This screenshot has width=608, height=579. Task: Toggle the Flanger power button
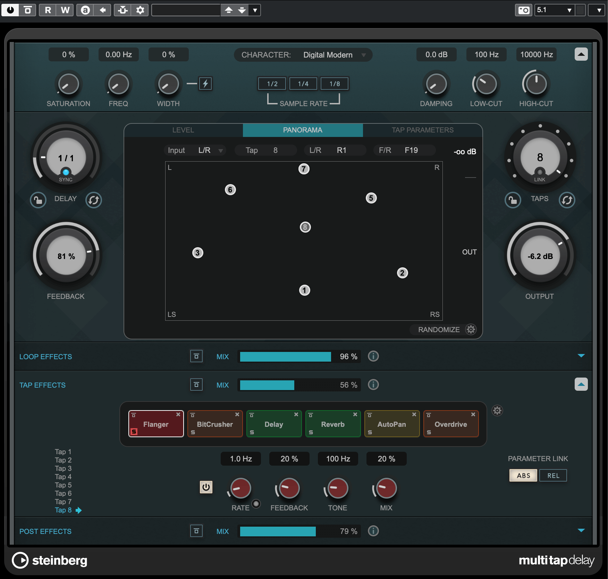tap(206, 487)
